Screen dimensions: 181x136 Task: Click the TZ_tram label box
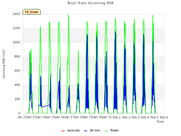pyautogui.click(x=32, y=12)
